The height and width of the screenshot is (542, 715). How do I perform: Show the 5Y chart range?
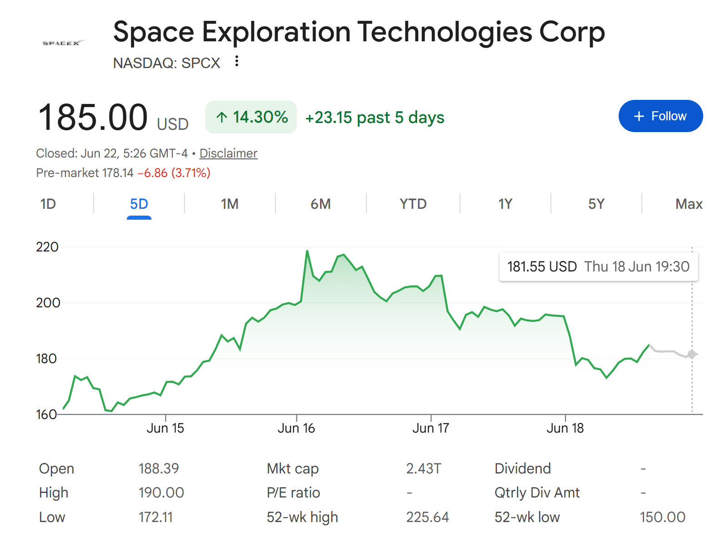click(596, 204)
